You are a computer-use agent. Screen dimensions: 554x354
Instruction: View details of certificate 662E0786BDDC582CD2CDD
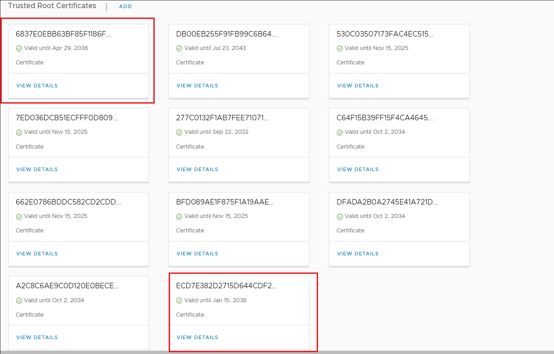coord(37,254)
